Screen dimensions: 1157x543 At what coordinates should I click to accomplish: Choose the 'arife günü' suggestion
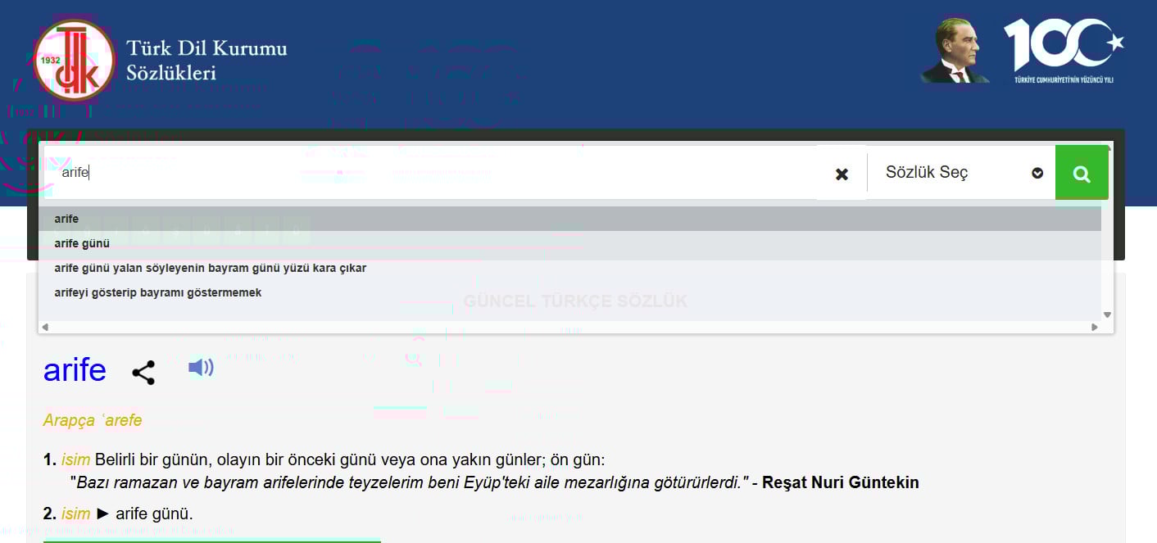(82, 243)
